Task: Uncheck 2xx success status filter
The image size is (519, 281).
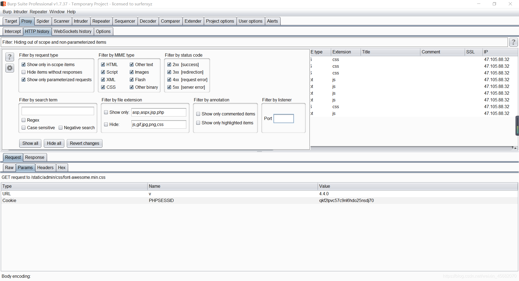Action: [169, 64]
